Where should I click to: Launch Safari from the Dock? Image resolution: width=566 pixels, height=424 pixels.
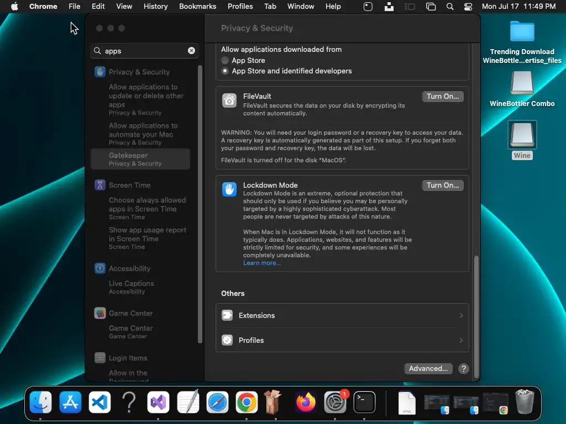tap(217, 402)
